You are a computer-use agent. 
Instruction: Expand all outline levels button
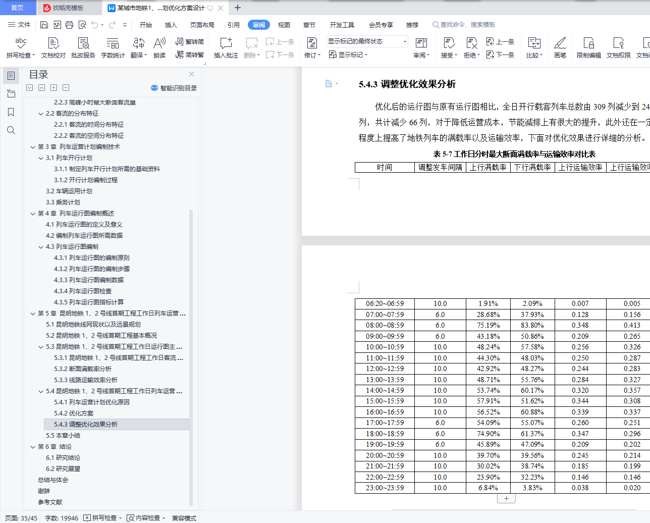pos(53,88)
